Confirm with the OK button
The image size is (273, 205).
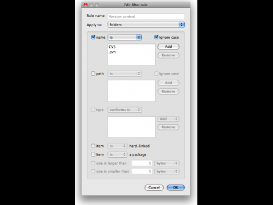176,187
